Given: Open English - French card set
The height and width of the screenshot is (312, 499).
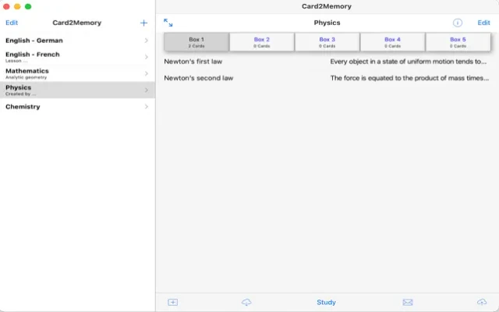Looking at the screenshot, I should [x=77, y=57].
